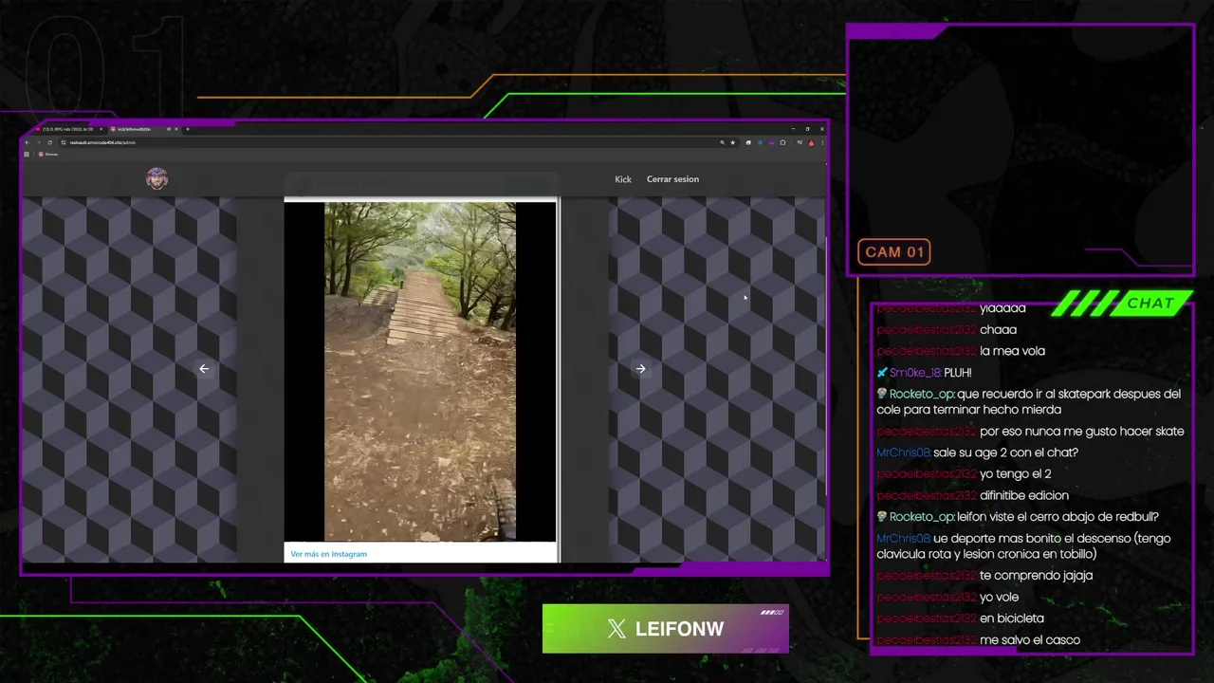The image size is (1214, 683).
Task: Switch to the first YouTube browser tab
Action: pyautogui.click(x=68, y=129)
